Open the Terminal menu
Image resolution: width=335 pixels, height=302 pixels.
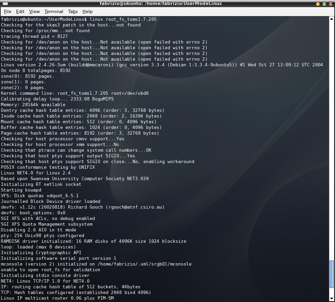tap(54, 11)
